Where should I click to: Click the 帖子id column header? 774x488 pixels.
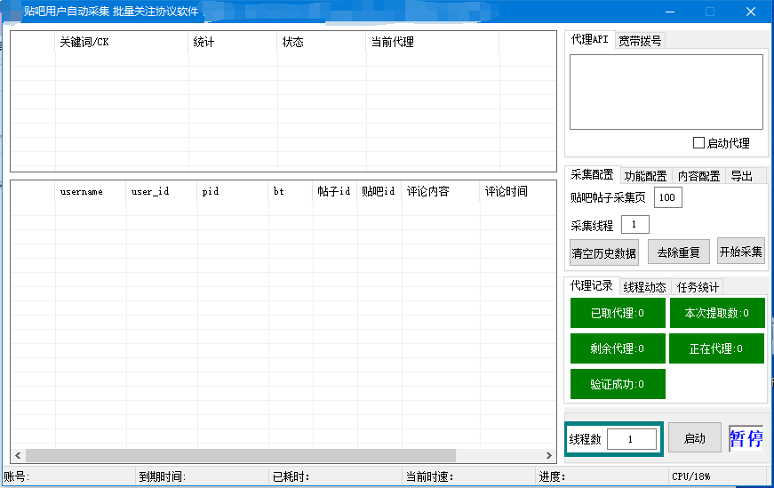click(x=335, y=191)
